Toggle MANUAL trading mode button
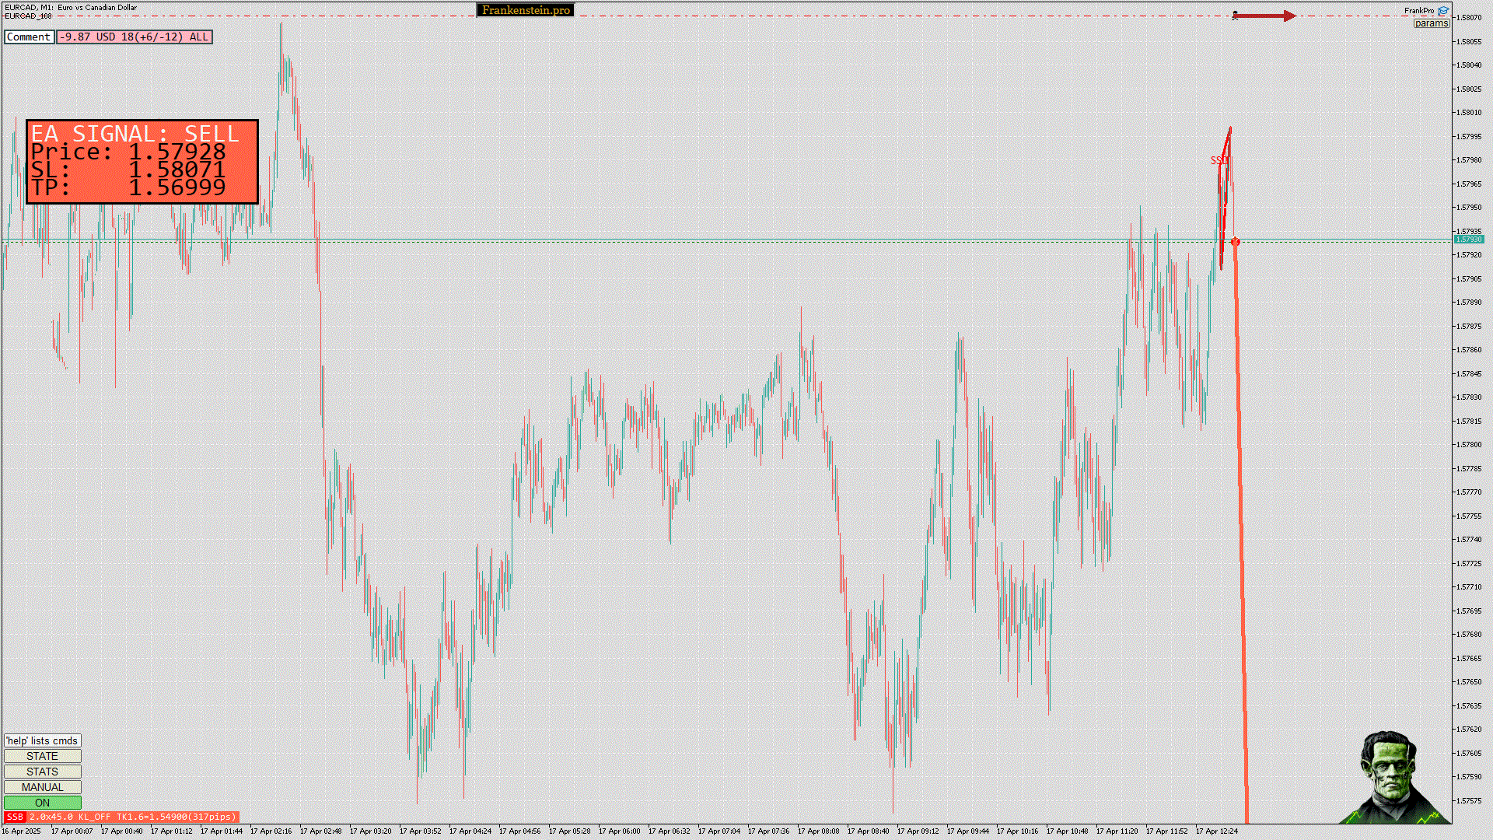The height and width of the screenshot is (840, 1493). pos(42,787)
